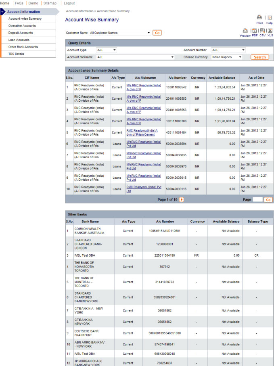Image resolution: width=274 pixels, height=366 pixels.
Task: Open nickname link for account 500042039015
Action: tap(144, 178)
